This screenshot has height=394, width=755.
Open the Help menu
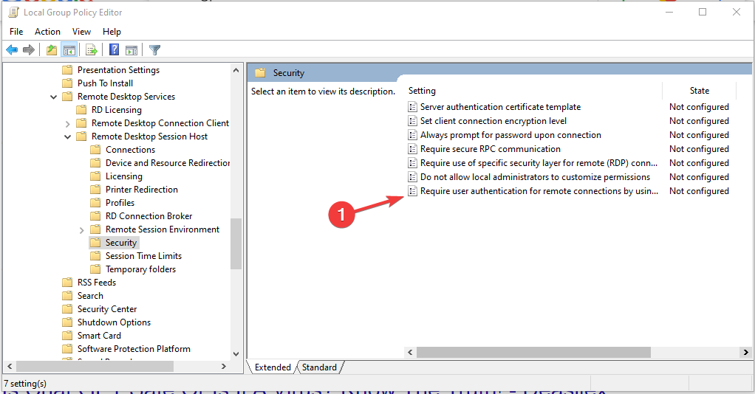112,31
